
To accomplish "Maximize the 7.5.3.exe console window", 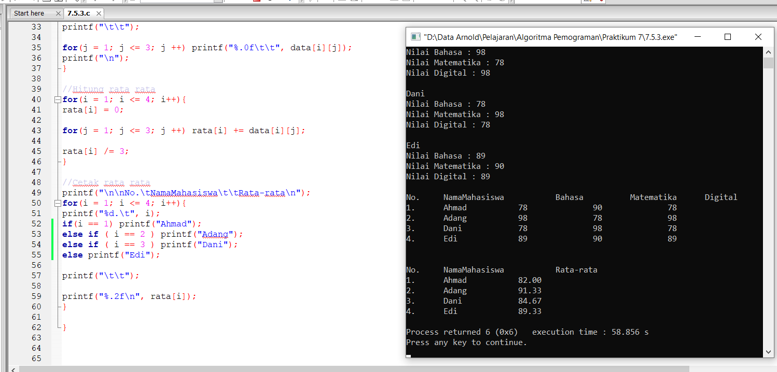I will tap(728, 37).
